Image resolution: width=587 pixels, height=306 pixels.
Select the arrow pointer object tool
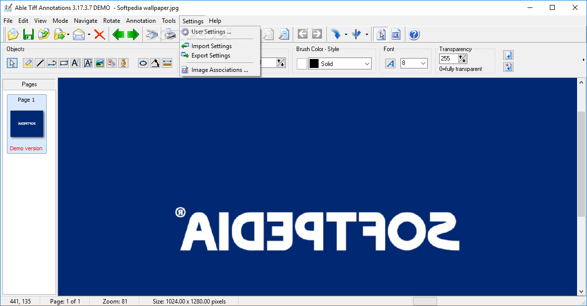point(12,63)
